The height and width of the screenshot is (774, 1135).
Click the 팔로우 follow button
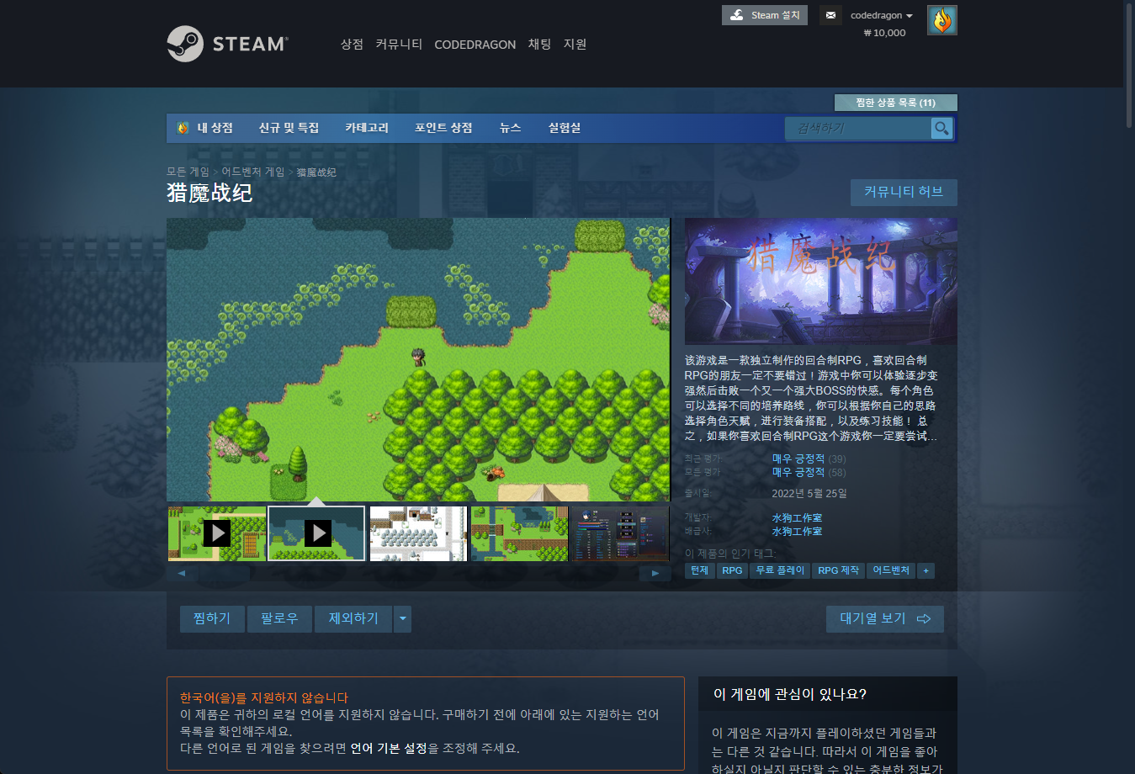(x=279, y=618)
